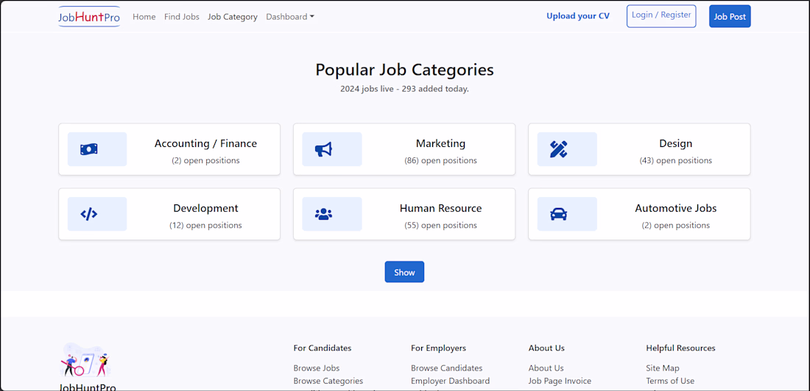Click the Development code brackets icon

tap(89, 214)
